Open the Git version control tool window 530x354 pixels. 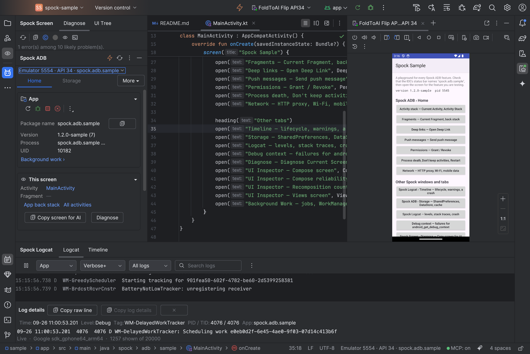(8, 335)
